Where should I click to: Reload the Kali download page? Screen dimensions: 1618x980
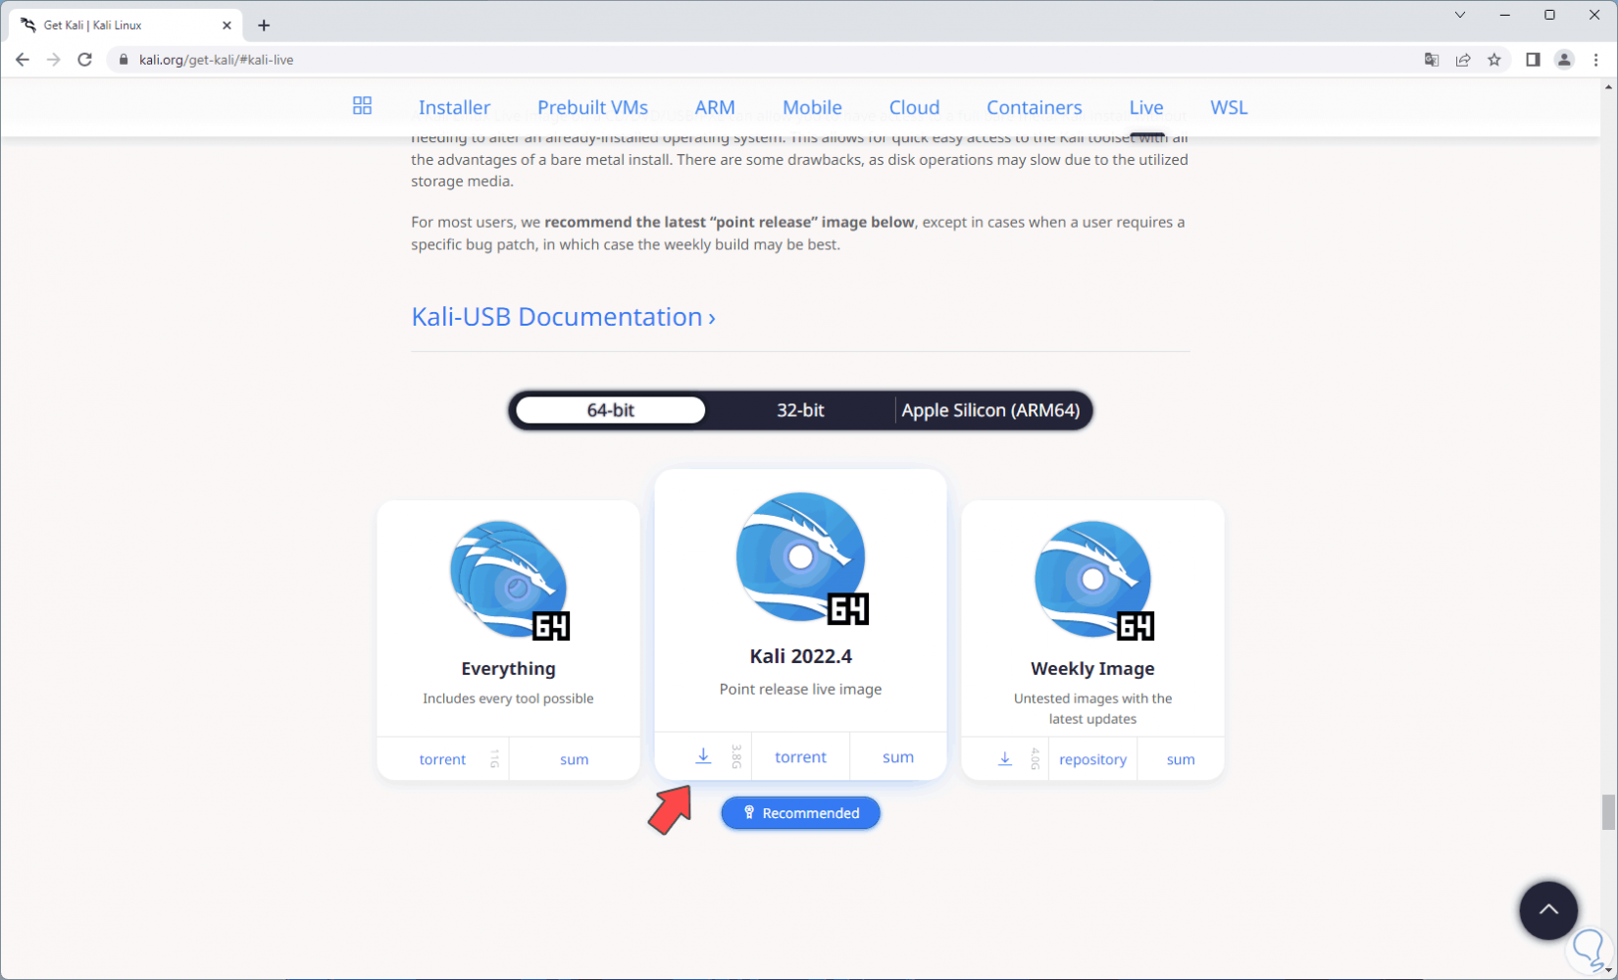coord(85,60)
